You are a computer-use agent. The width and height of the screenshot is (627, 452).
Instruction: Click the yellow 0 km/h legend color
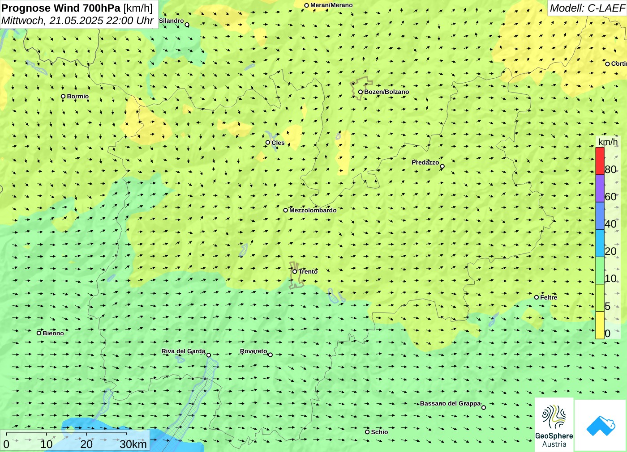tap(600, 325)
